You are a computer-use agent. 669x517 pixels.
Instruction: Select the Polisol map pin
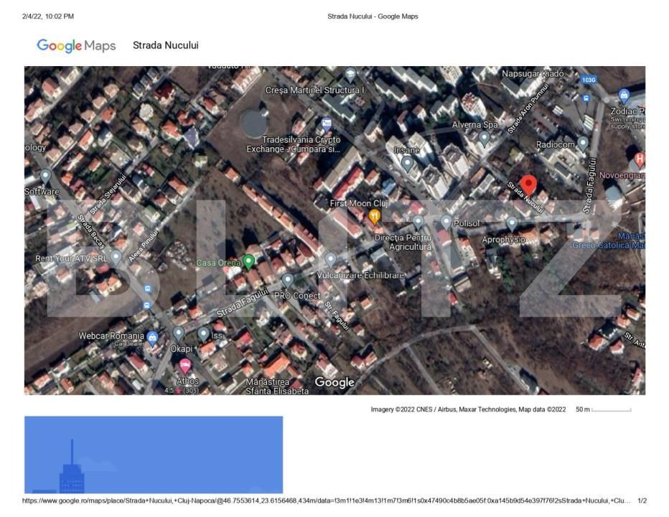446,221
